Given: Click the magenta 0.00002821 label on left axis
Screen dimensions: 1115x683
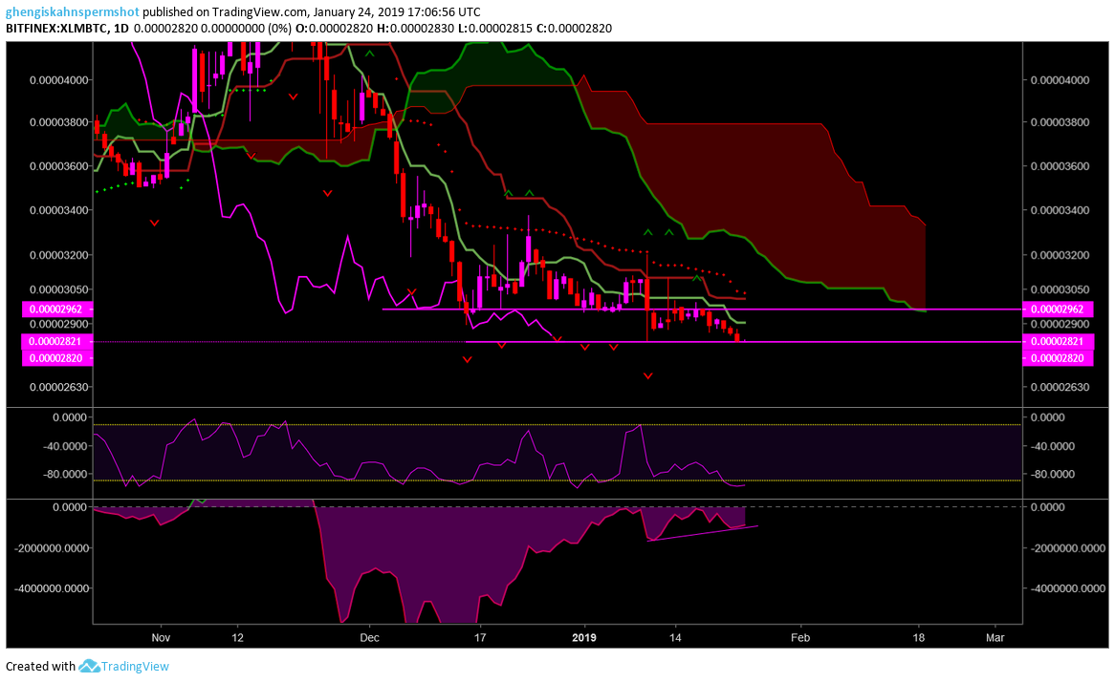Looking at the screenshot, I should [x=57, y=342].
